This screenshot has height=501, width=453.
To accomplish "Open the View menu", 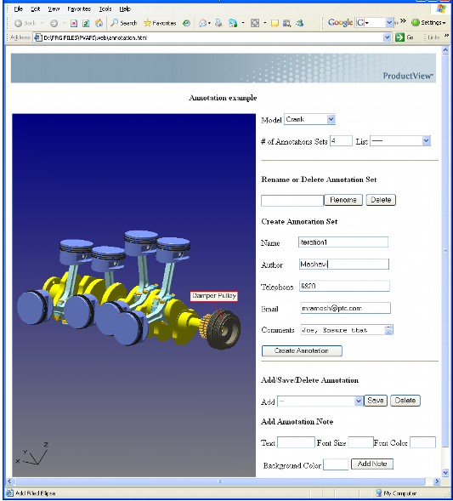I will (x=54, y=9).
